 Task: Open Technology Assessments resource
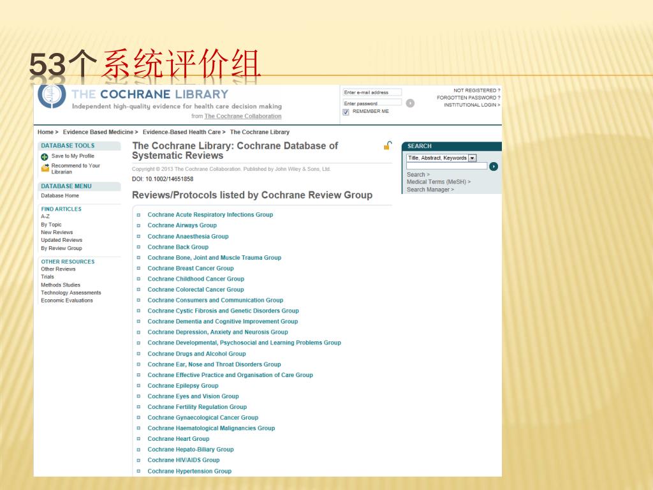(71, 293)
